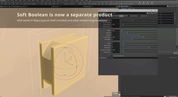The height and width of the screenshot is (97, 178).
Task: Click the Intersect shelf tool
Action: tap(46, 3)
